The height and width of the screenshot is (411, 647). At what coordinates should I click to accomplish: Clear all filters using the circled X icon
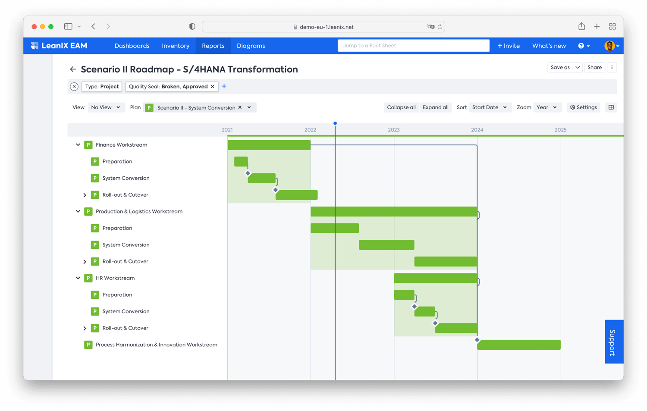(74, 86)
